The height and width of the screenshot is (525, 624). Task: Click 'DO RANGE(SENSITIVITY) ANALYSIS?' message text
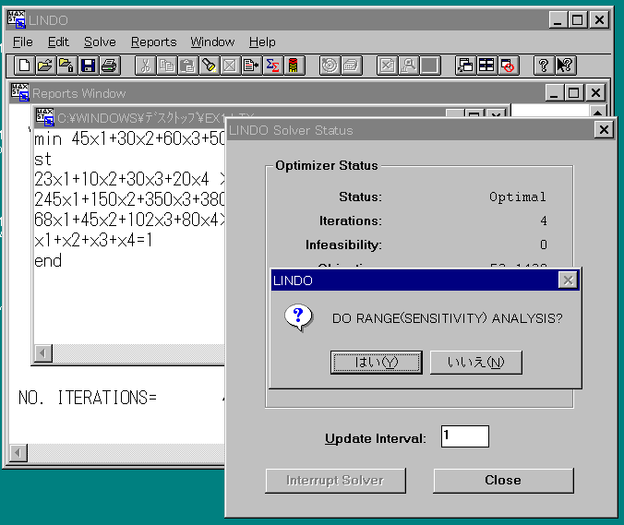448,318
